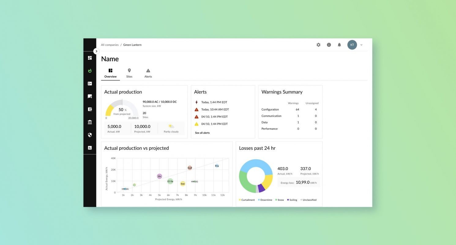Click the 5,000.0 Actual kW value
This screenshot has height=245, width=456.
pyautogui.click(x=114, y=126)
